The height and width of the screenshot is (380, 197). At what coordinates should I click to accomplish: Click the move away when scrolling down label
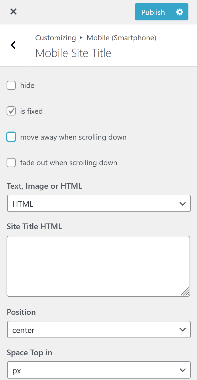[x=73, y=137]
